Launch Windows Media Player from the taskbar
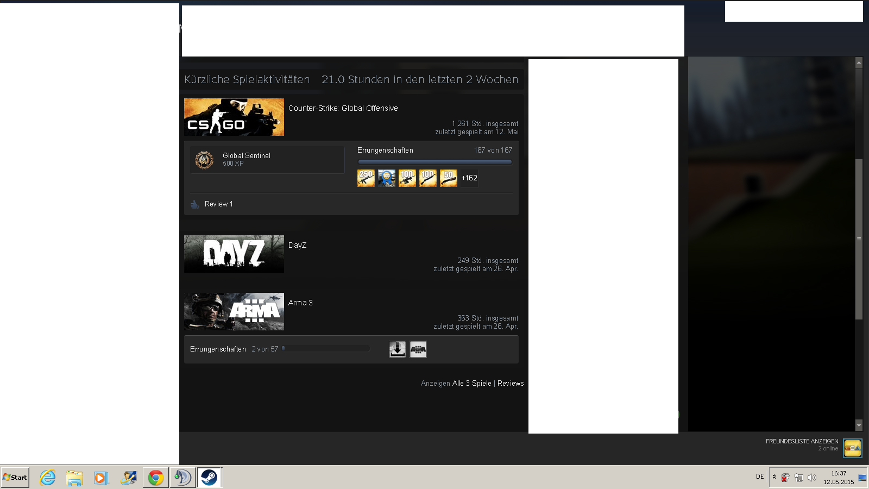This screenshot has height=489, width=869. [x=101, y=478]
